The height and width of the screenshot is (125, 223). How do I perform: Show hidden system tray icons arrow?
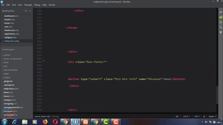(x=202, y=122)
